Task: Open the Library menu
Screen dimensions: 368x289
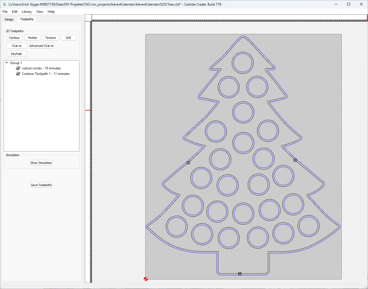Action: point(27,12)
